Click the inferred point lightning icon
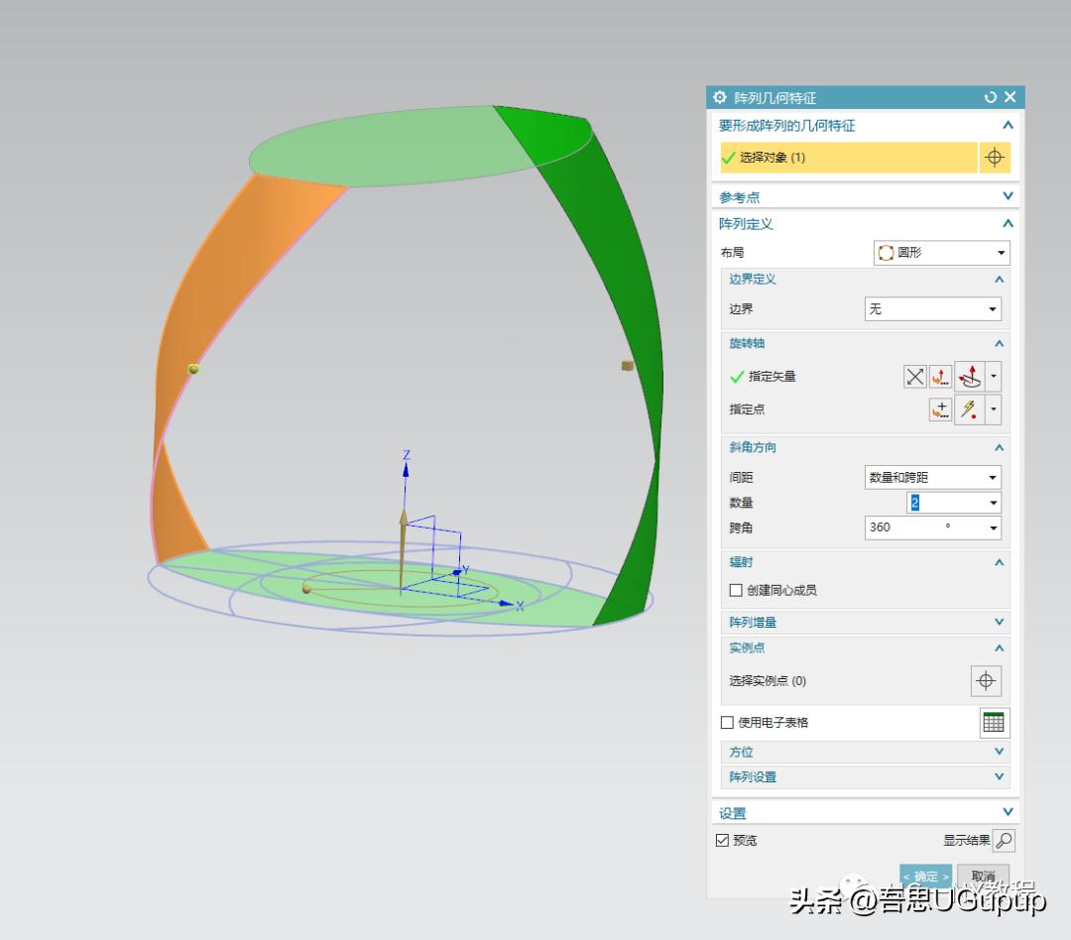 coord(969,410)
